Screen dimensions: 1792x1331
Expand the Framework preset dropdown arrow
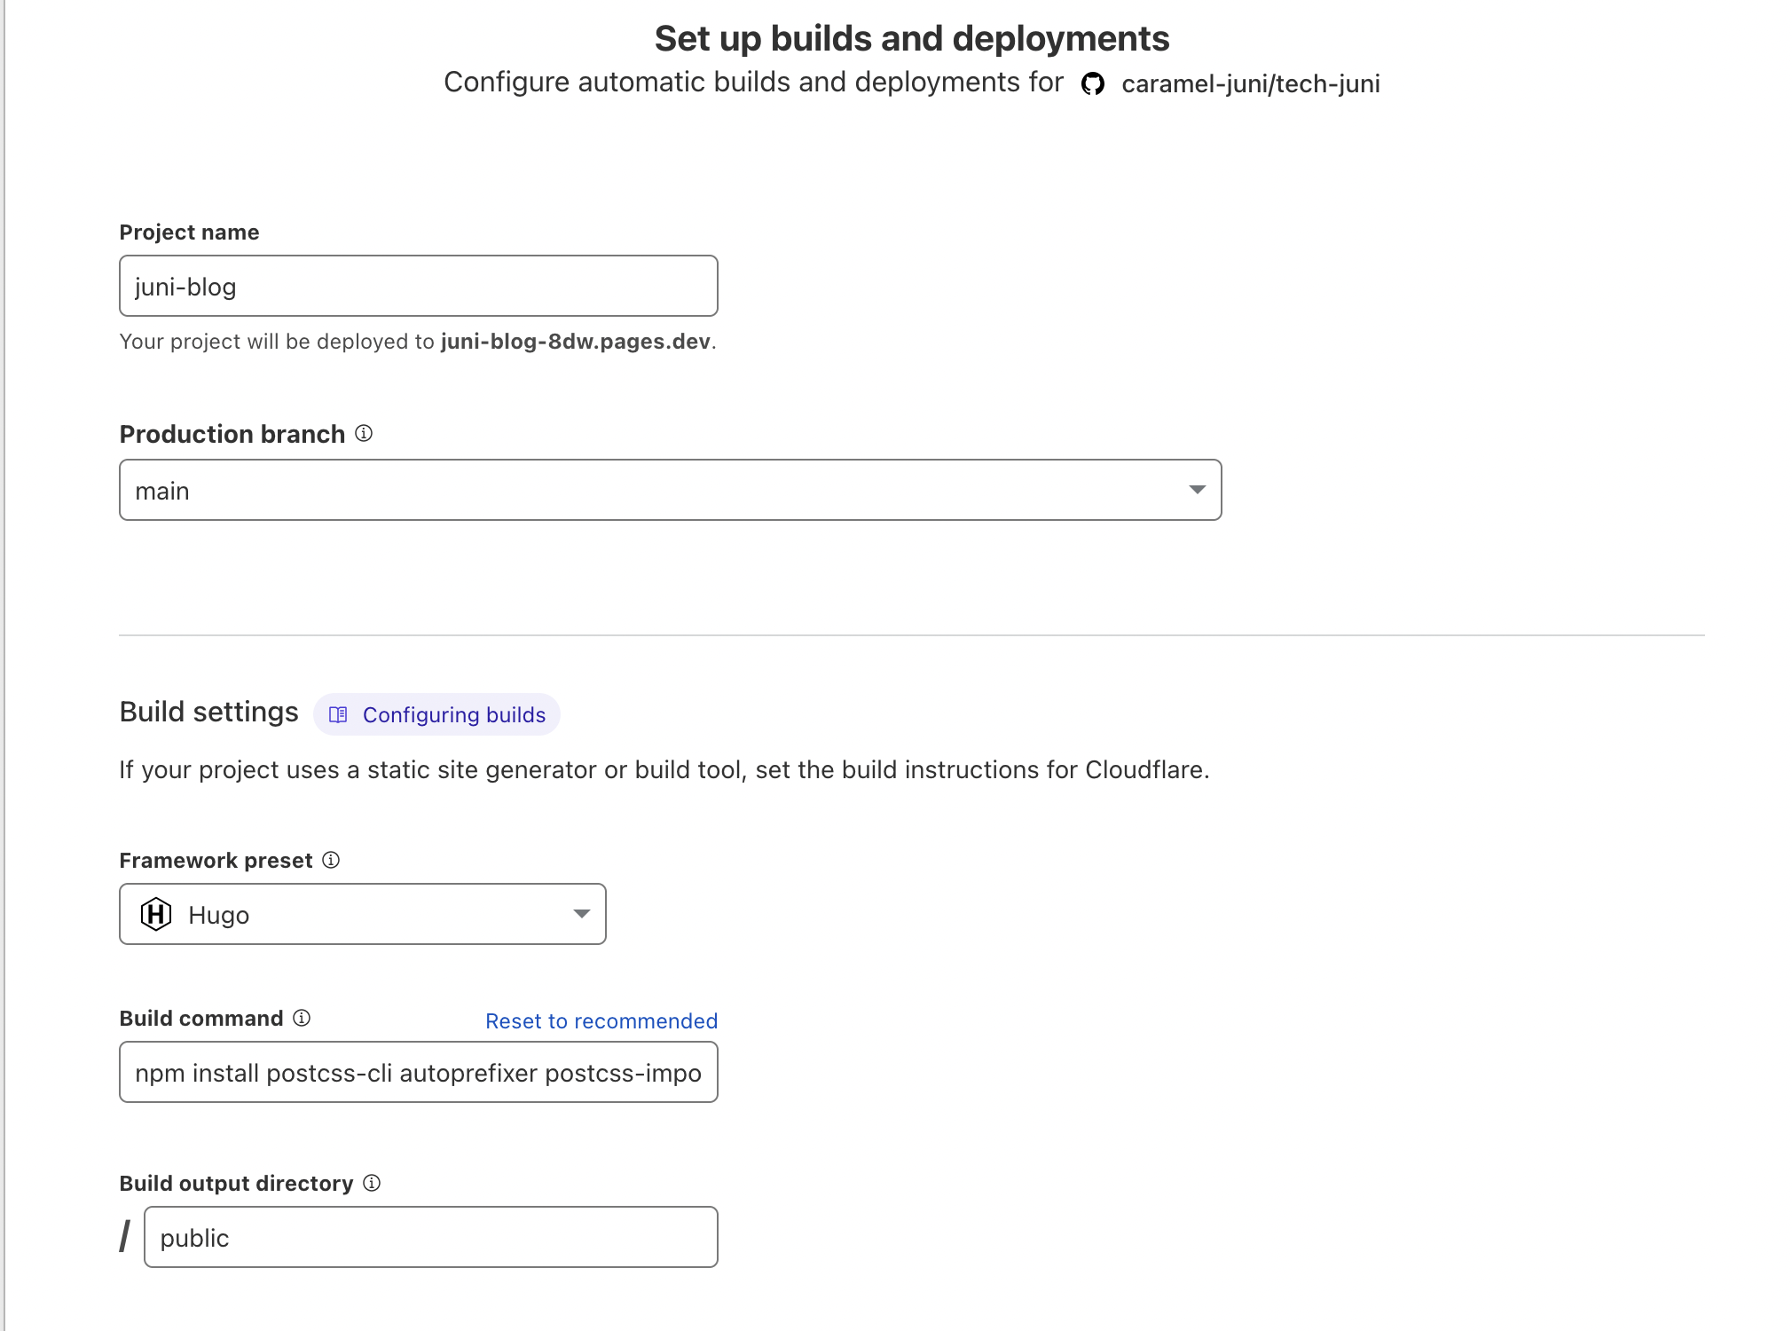[581, 914]
